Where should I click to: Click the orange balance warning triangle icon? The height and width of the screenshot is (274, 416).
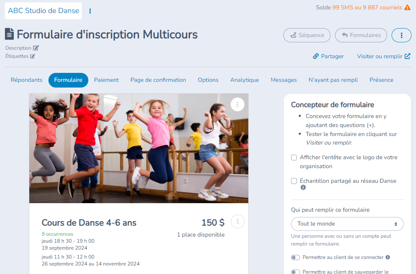[407, 7]
